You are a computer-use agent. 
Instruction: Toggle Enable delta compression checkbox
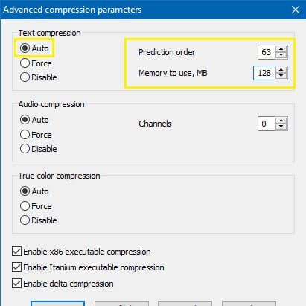point(16,283)
